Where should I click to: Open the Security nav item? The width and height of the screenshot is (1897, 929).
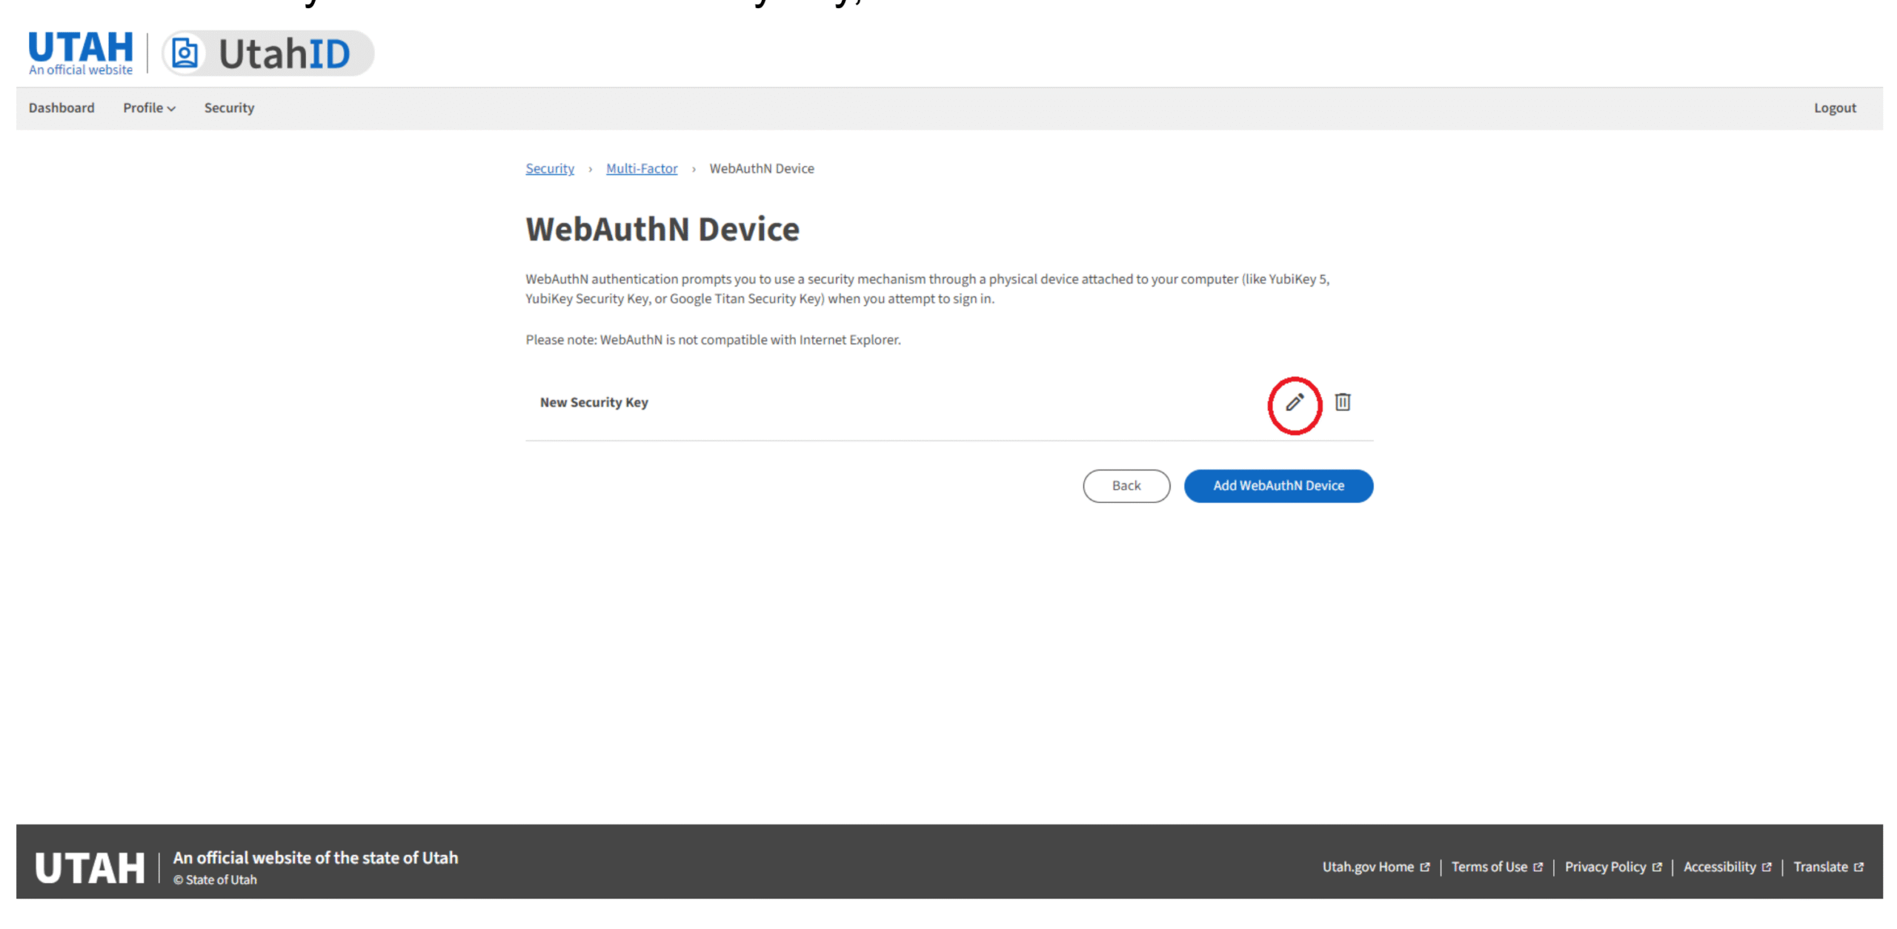pos(229,108)
